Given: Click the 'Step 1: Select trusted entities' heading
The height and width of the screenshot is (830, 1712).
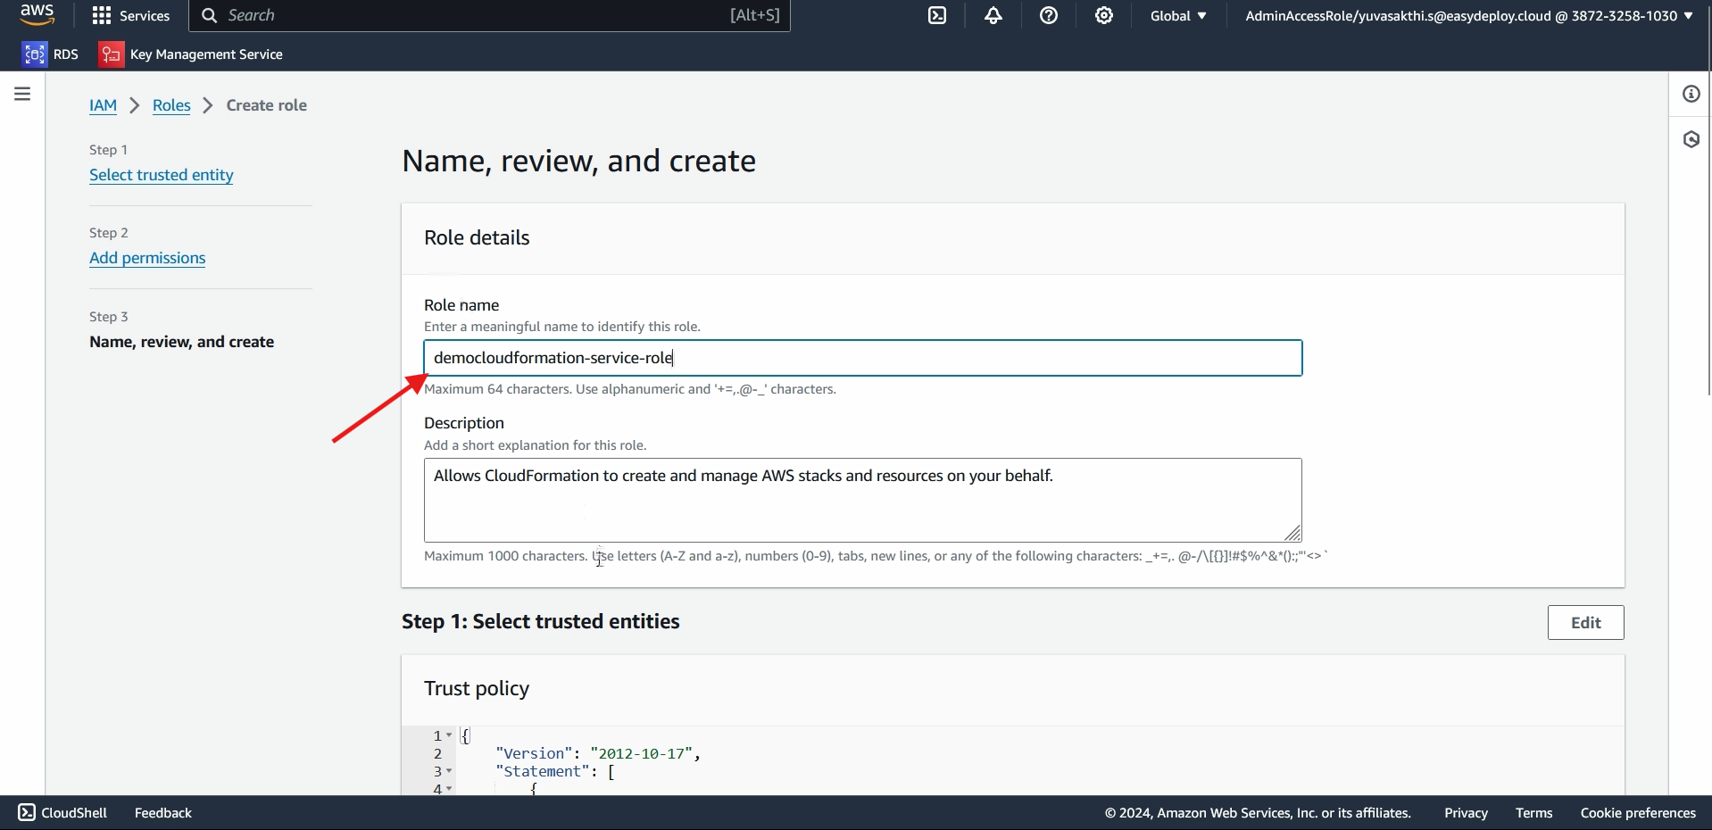Looking at the screenshot, I should click(540, 621).
